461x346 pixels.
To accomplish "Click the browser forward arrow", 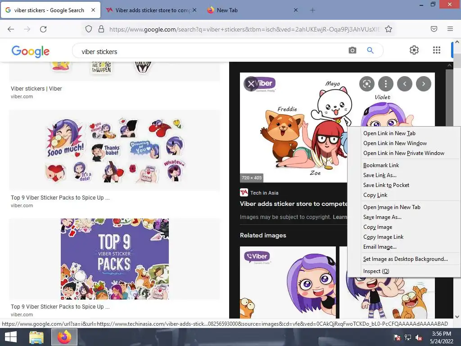I will point(27,29).
